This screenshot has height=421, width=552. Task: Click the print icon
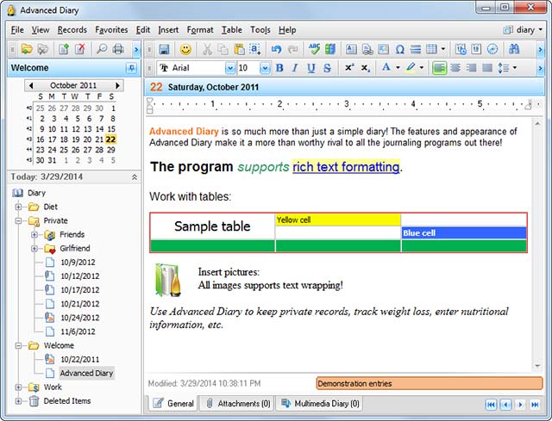[118, 49]
